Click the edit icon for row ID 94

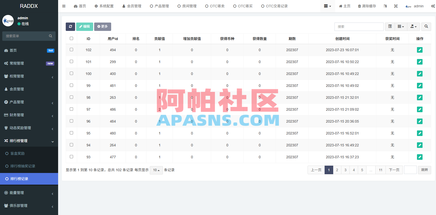click(420, 145)
